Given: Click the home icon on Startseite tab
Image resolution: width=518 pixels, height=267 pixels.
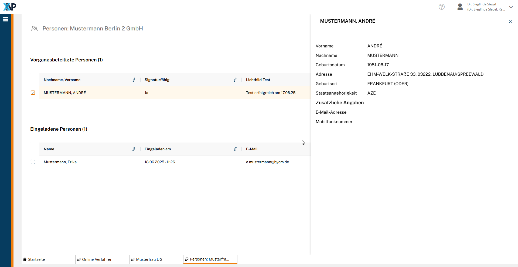Looking at the screenshot, I should coord(25,259).
